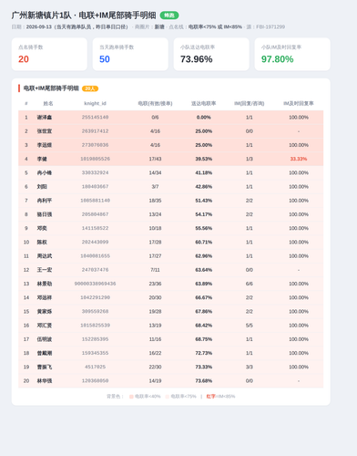The image size is (357, 456).
Task: Click knight ID 90000338969436
Action: pyautogui.click(x=95, y=284)
